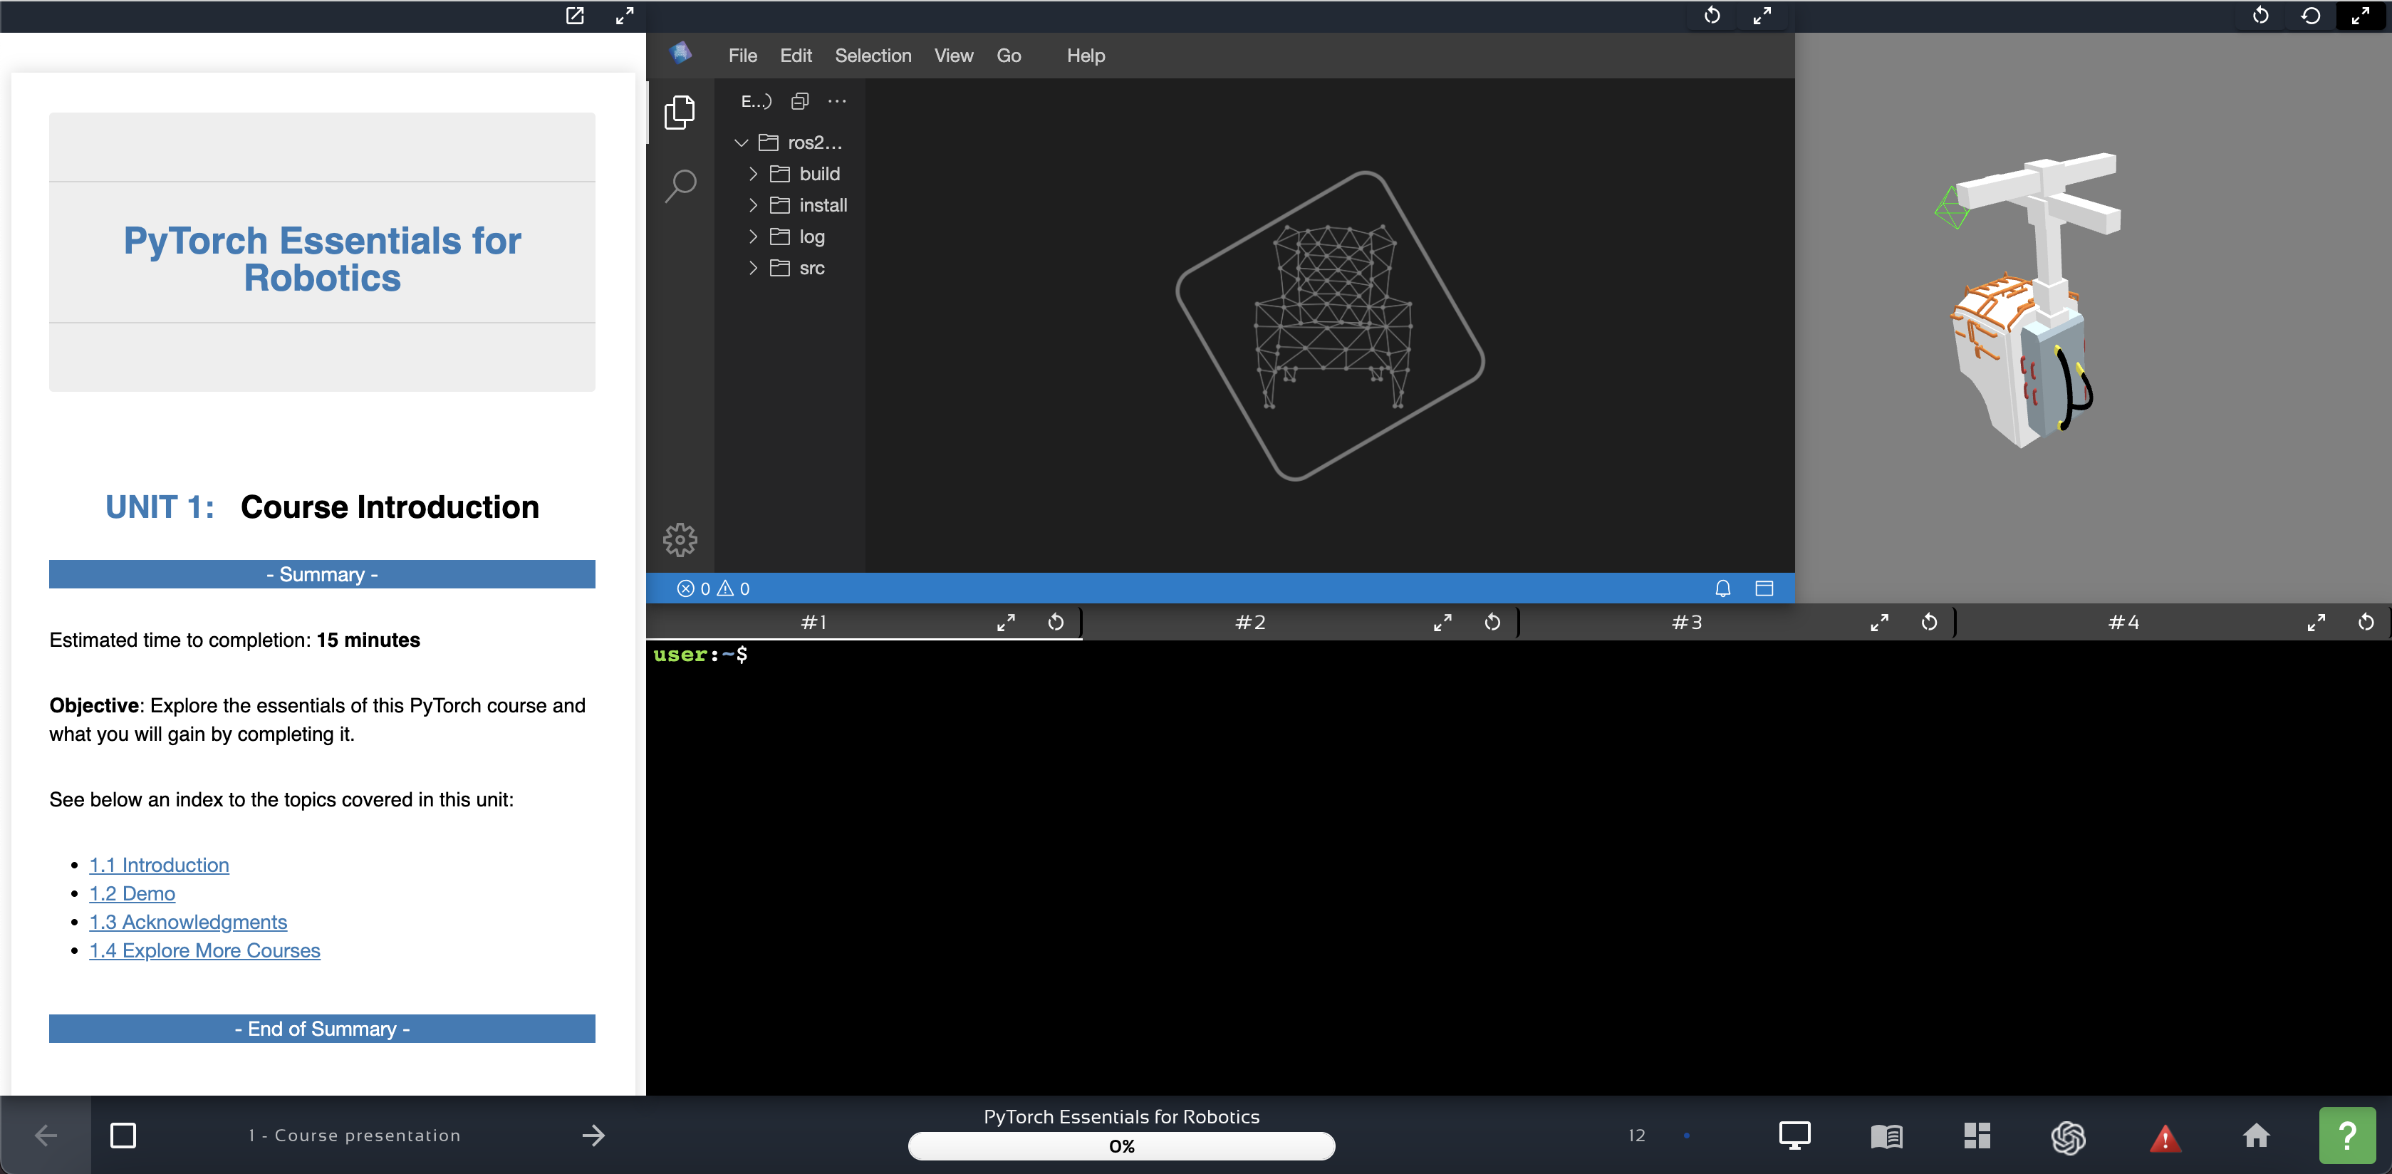Go to the previous unit with the back arrow
Viewport: 2392px width, 1174px height.
coord(46,1135)
